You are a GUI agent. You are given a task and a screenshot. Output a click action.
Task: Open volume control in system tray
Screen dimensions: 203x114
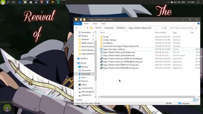point(179,2)
